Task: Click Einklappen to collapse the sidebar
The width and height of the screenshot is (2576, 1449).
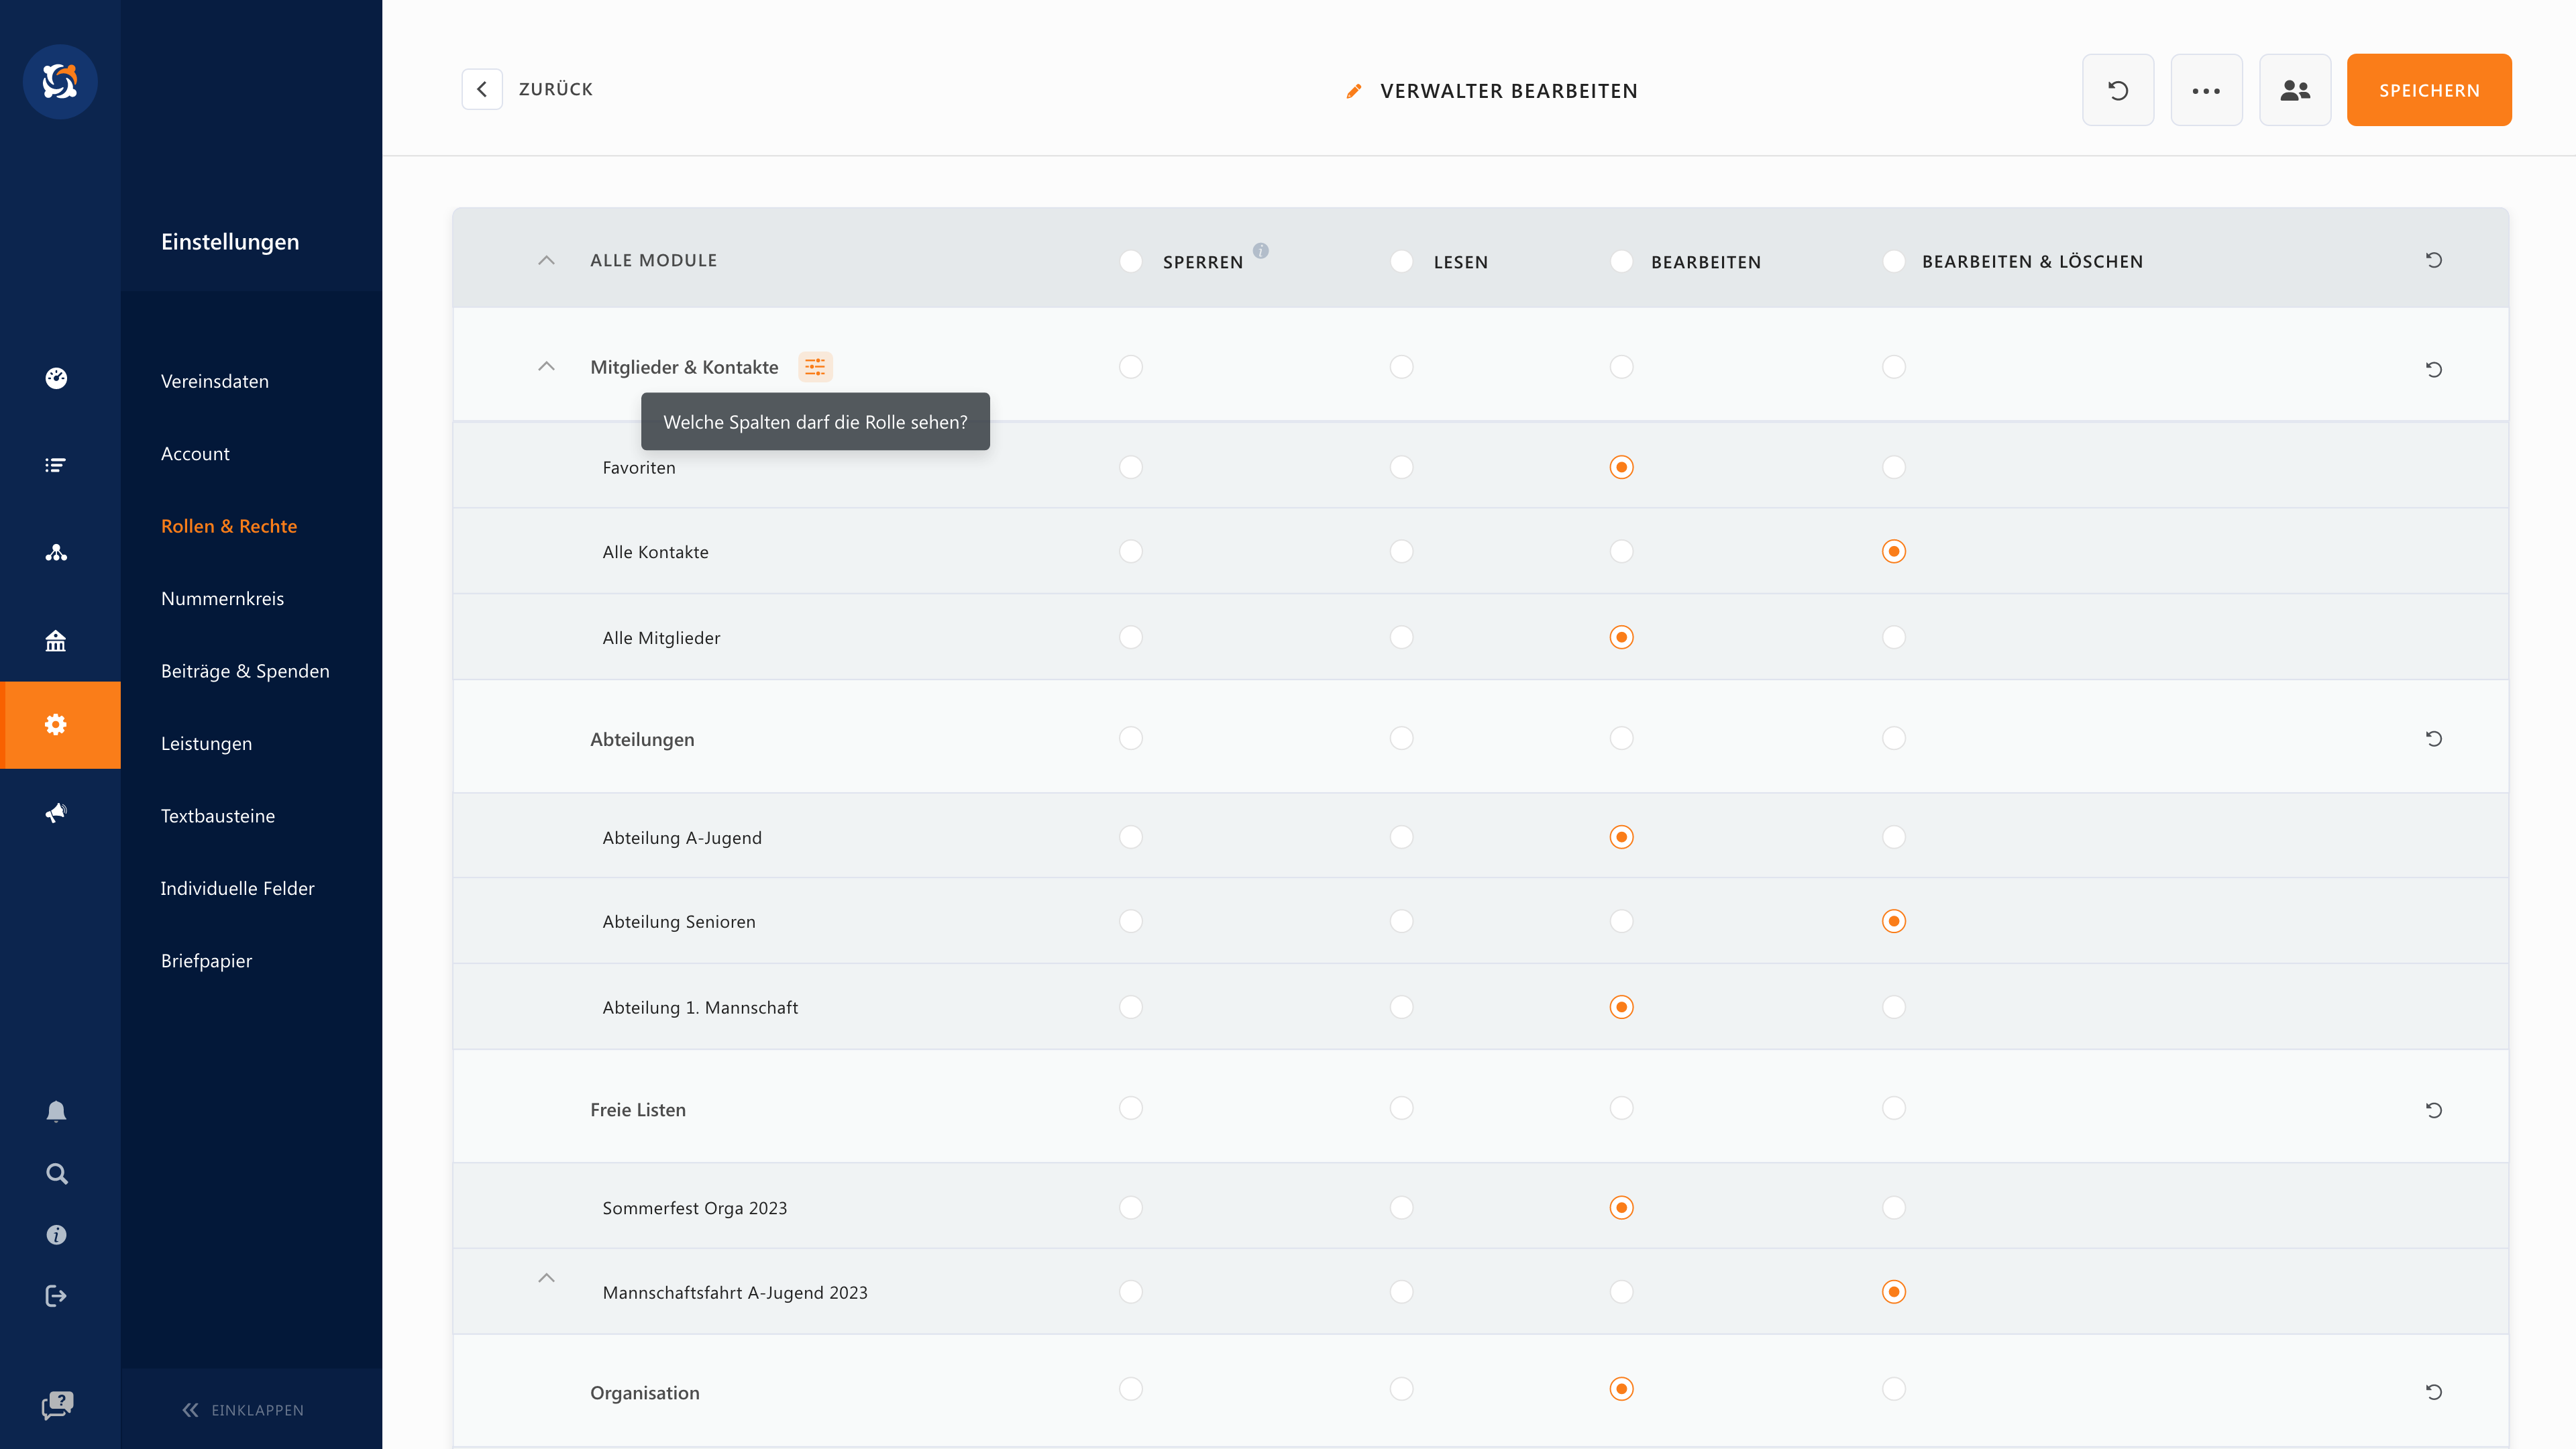Action: (x=243, y=1410)
